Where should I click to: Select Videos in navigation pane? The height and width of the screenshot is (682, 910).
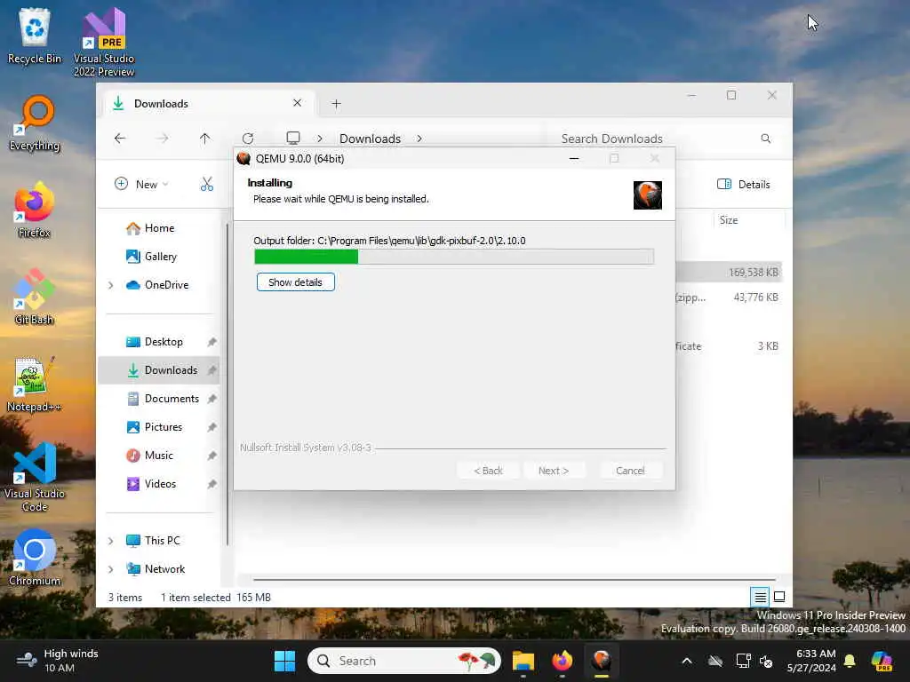160,484
